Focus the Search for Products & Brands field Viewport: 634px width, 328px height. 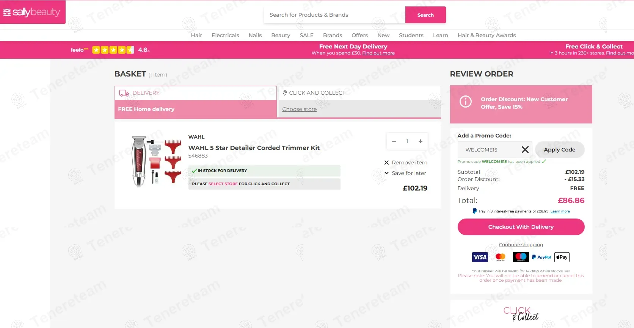(x=334, y=15)
